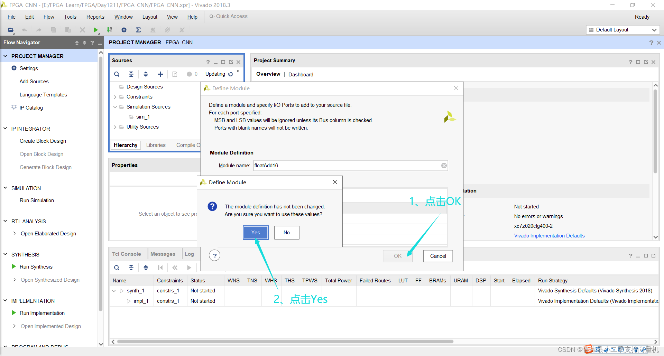The width and height of the screenshot is (664, 356).
Task: Click Add Sources in Flow Navigator
Action: pos(34,82)
